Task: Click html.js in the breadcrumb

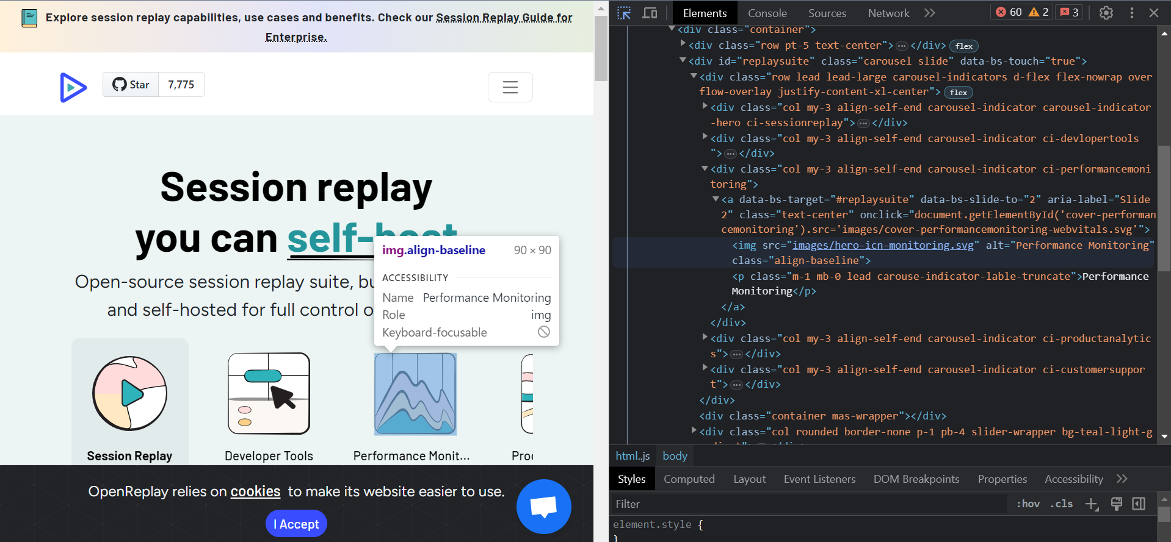Action: (x=633, y=455)
